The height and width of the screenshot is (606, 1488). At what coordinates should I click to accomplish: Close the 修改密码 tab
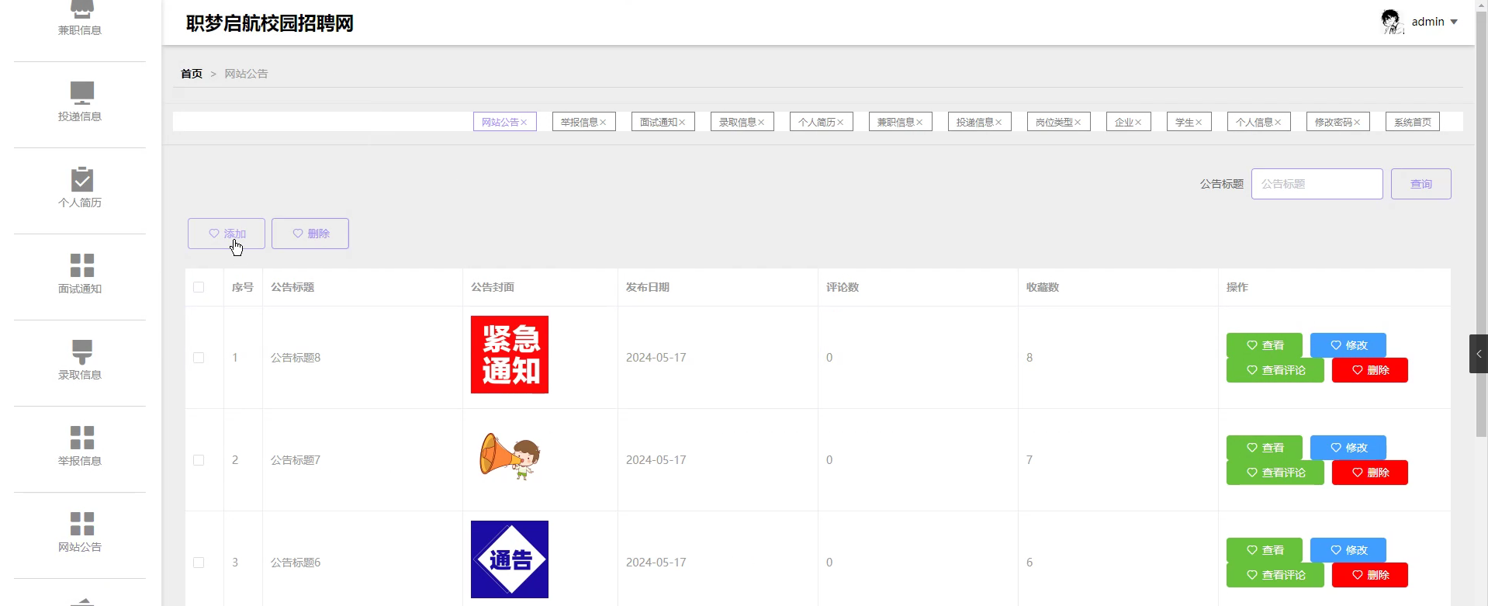pos(1357,123)
